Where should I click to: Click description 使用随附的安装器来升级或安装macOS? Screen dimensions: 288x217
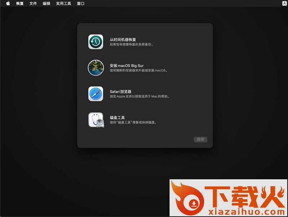point(139,70)
